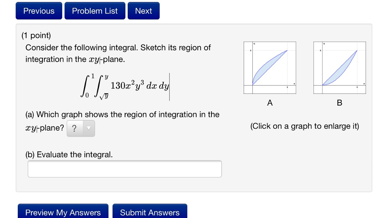388x218 pixels.
Task: Click Preview My Answers
Action: (63, 212)
